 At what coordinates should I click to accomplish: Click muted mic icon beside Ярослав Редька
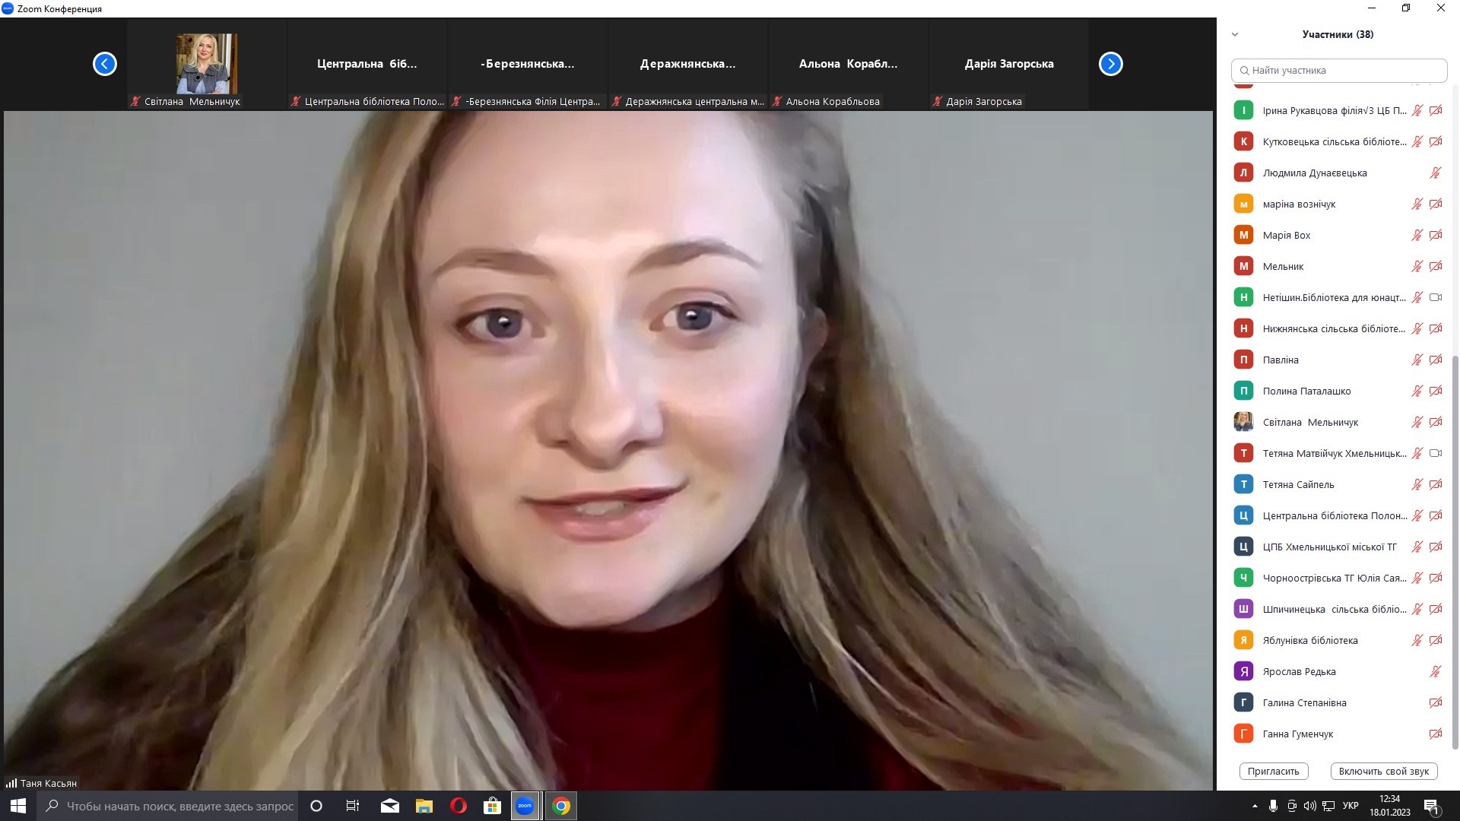tap(1435, 672)
